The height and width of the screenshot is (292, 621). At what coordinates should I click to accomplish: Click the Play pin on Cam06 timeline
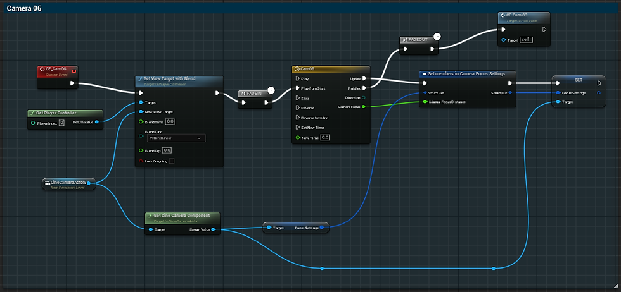click(298, 78)
